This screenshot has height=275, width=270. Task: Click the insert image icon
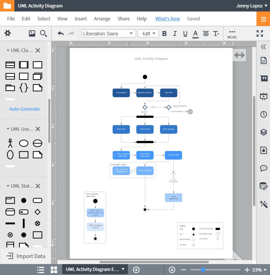tap(32, 33)
